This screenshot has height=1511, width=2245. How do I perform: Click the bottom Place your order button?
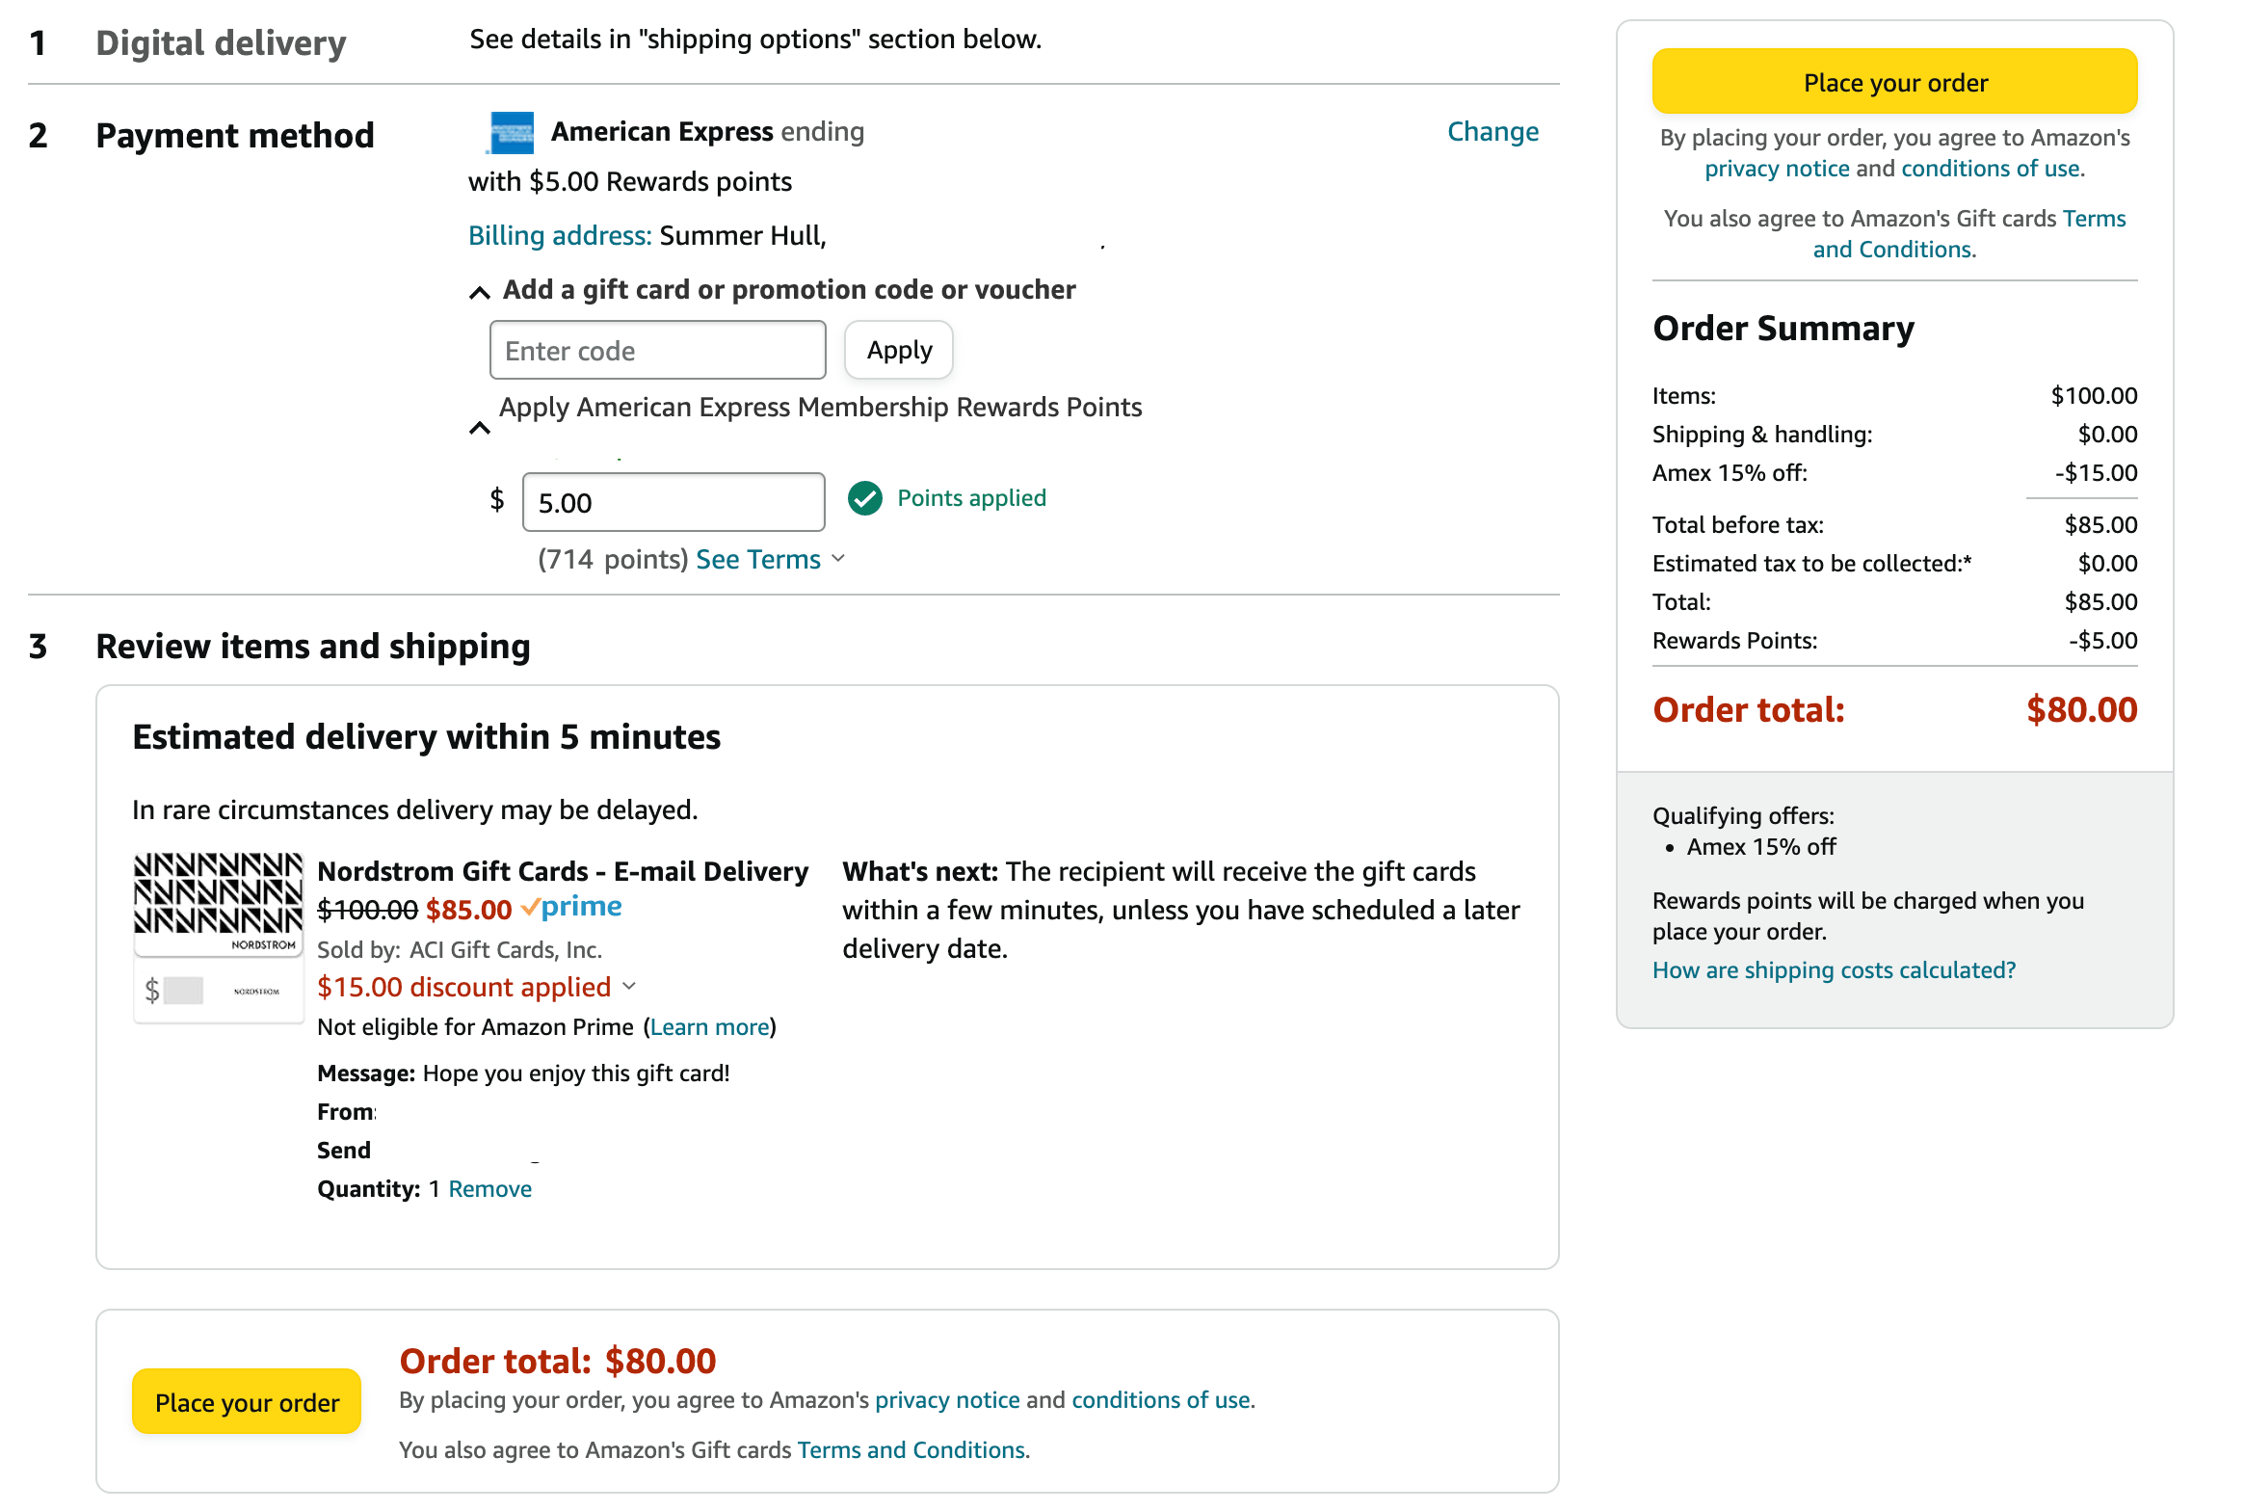pos(247,1402)
